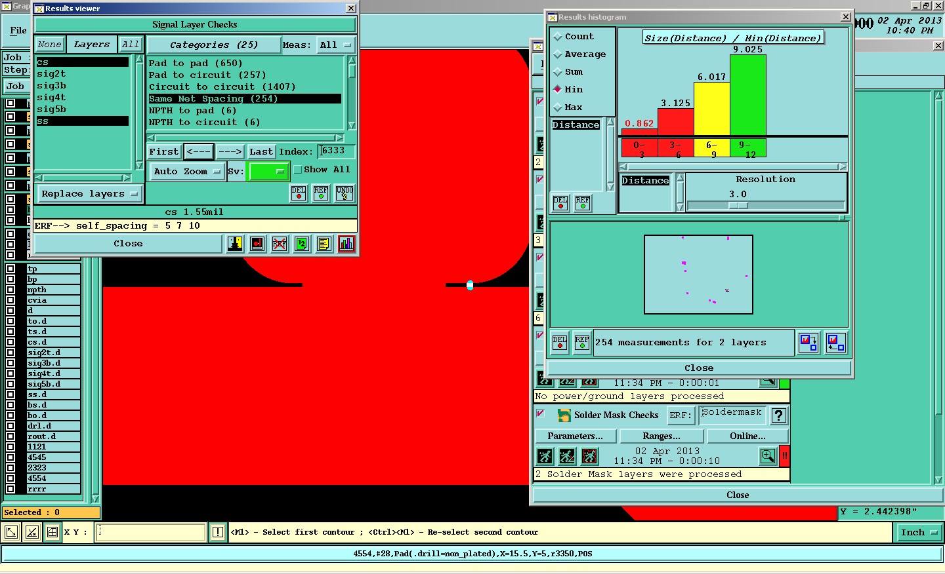This screenshot has width=945, height=574.
Task: Click the yellow 6-9 histogram bar
Action: point(712,109)
